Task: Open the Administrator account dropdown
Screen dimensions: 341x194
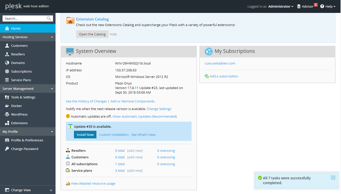Action: 280,7
